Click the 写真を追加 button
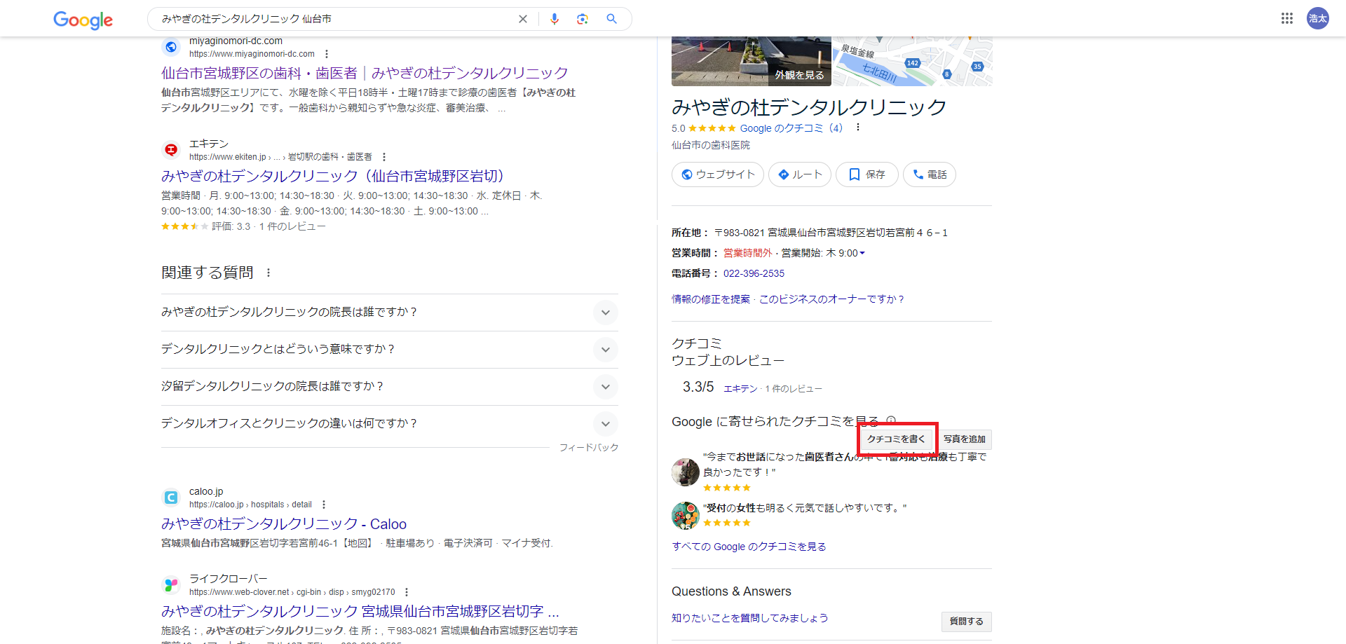1346x644 pixels. pos(965,439)
